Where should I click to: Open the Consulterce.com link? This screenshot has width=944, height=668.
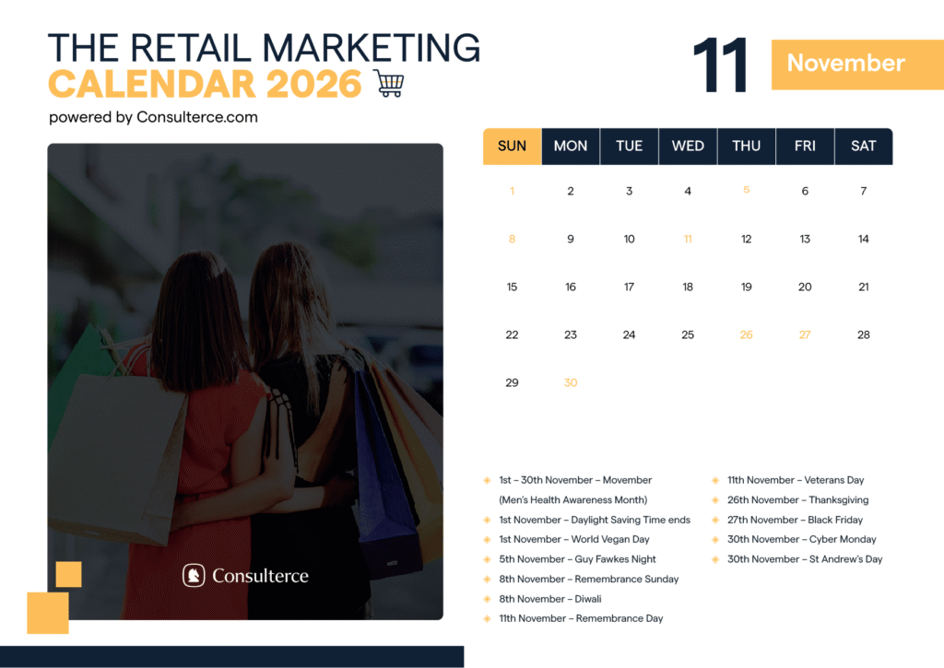pos(196,117)
